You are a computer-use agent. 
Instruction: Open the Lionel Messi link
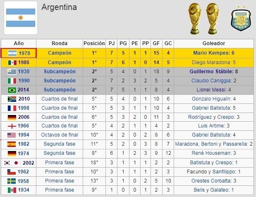click(x=213, y=90)
